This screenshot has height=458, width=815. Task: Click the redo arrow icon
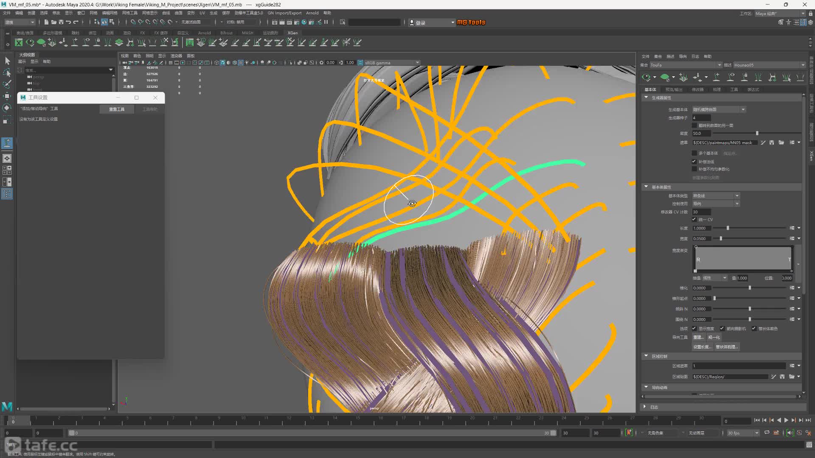click(x=76, y=22)
